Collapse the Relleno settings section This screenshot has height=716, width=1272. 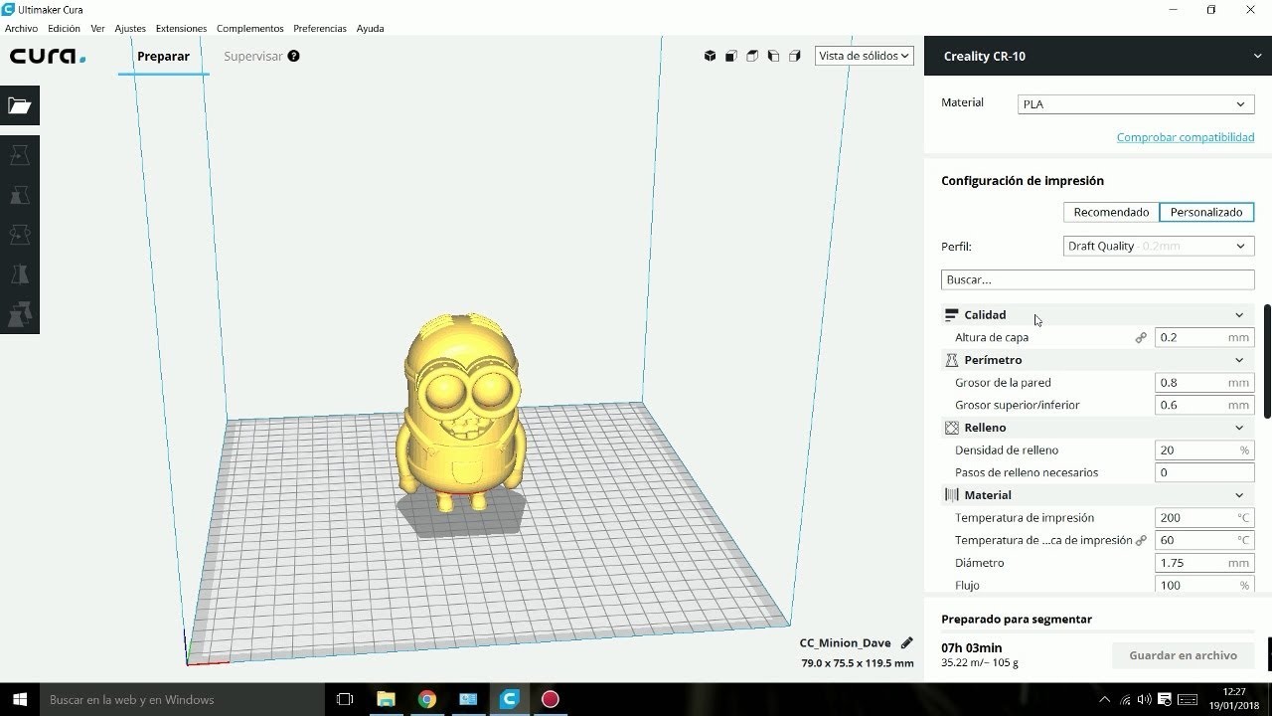(1239, 428)
